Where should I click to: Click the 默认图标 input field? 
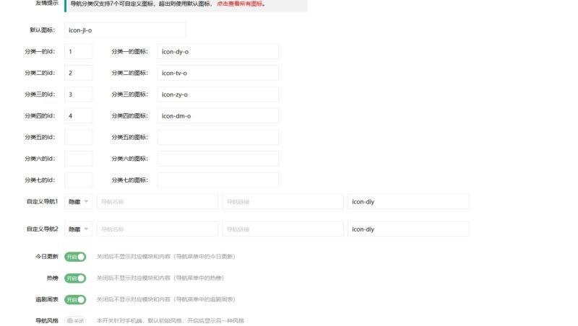(124, 30)
